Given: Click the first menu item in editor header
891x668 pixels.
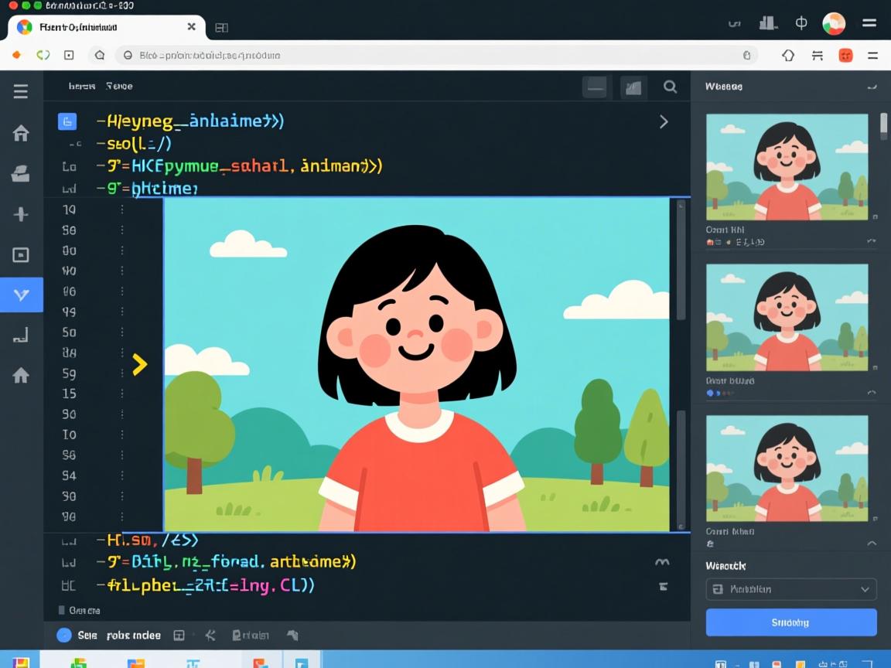Looking at the screenshot, I should (x=81, y=87).
